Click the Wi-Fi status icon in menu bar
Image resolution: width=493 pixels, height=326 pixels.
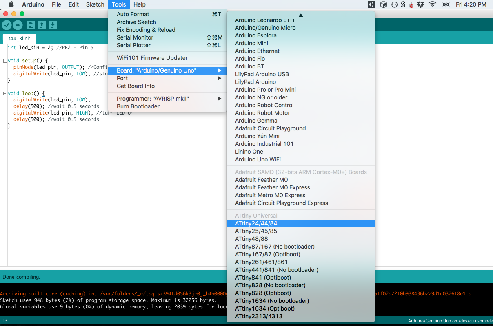432,4
